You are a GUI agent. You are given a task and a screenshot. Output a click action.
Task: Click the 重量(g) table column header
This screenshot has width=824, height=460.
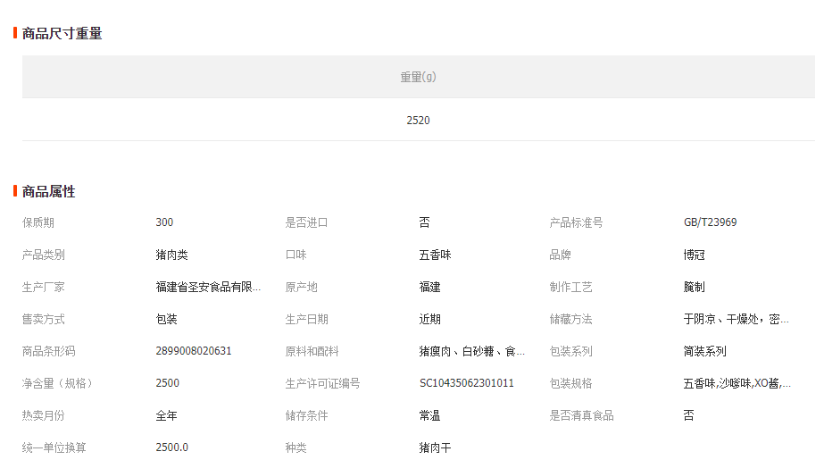coord(418,77)
